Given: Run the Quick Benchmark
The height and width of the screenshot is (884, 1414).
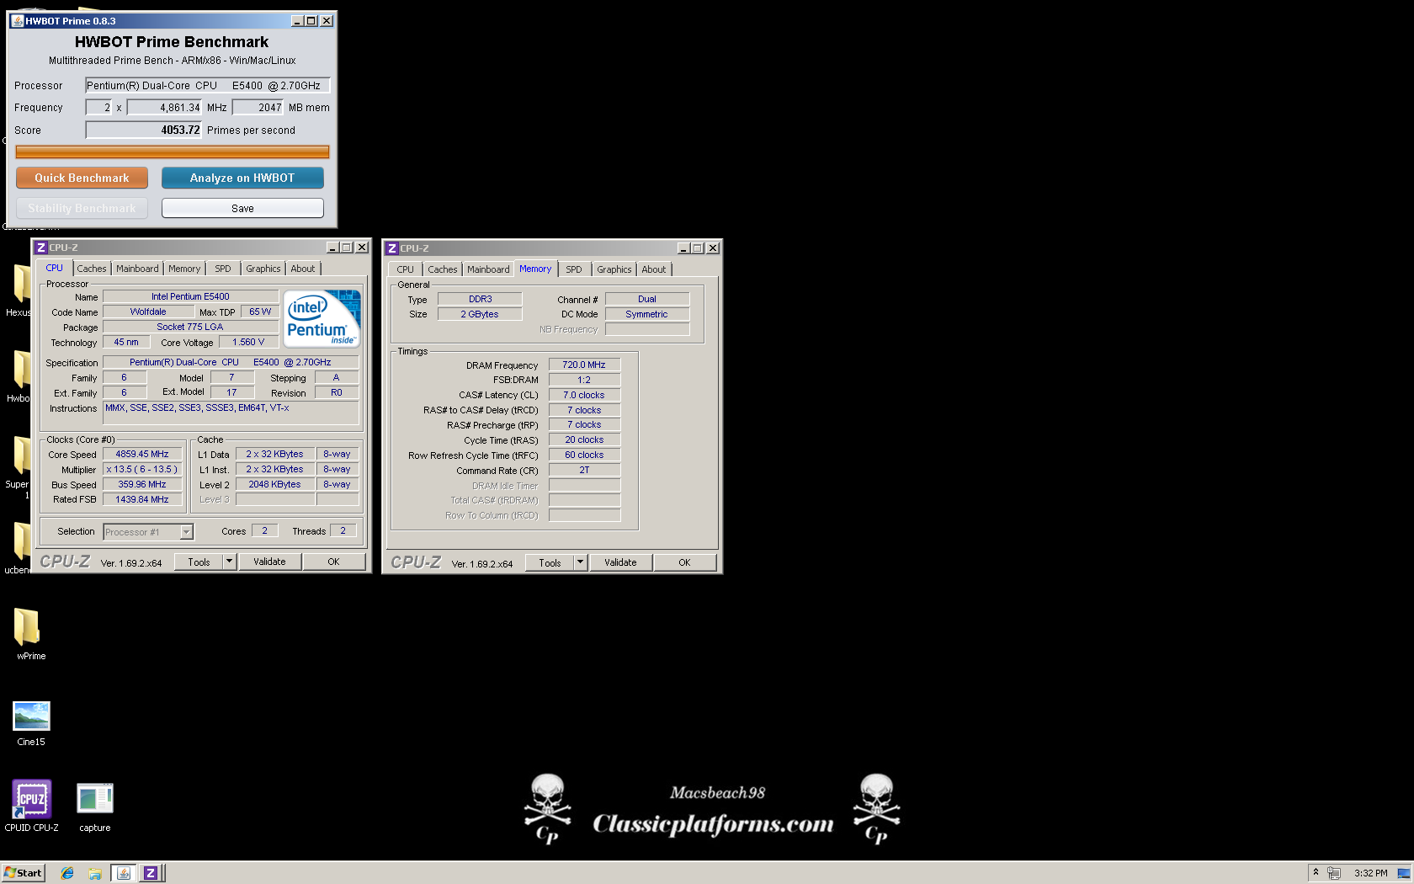Looking at the screenshot, I should [82, 178].
